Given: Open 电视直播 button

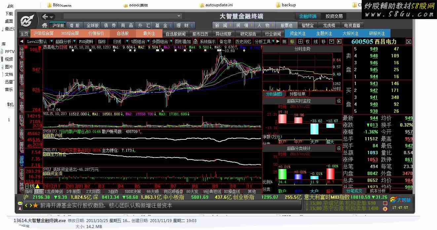Looking at the screenshot, I should 352,25.
